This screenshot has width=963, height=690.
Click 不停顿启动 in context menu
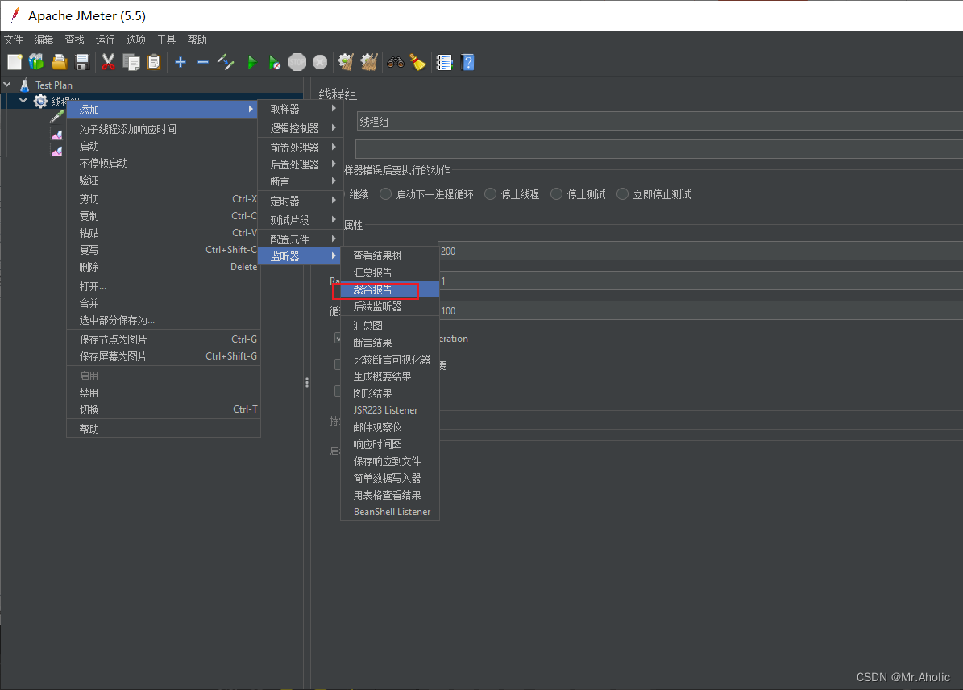(x=164, y=163)
